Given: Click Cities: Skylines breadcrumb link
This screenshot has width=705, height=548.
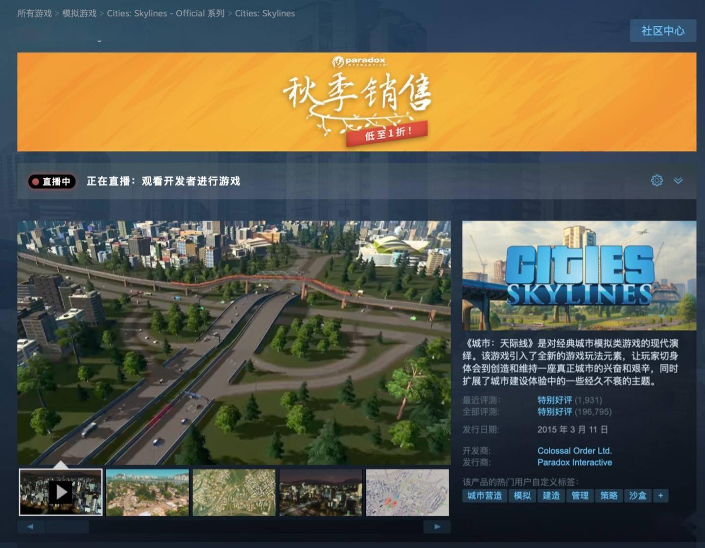Looking at the screenshot, I should pos(265,13).
